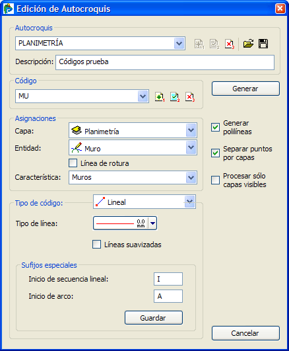
Task: Click the Cancelar button
Action: pyautogui.click(x=245, y=333)
